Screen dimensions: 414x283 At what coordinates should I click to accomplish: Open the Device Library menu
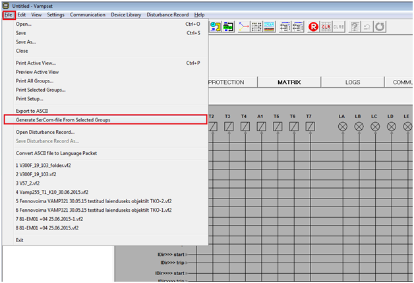click(126, 15)
